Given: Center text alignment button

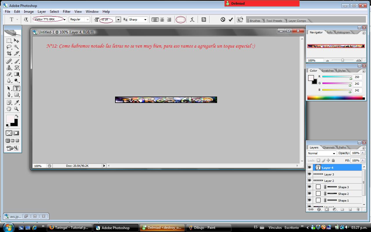Looking at the screenshot, I should point(162,19).
